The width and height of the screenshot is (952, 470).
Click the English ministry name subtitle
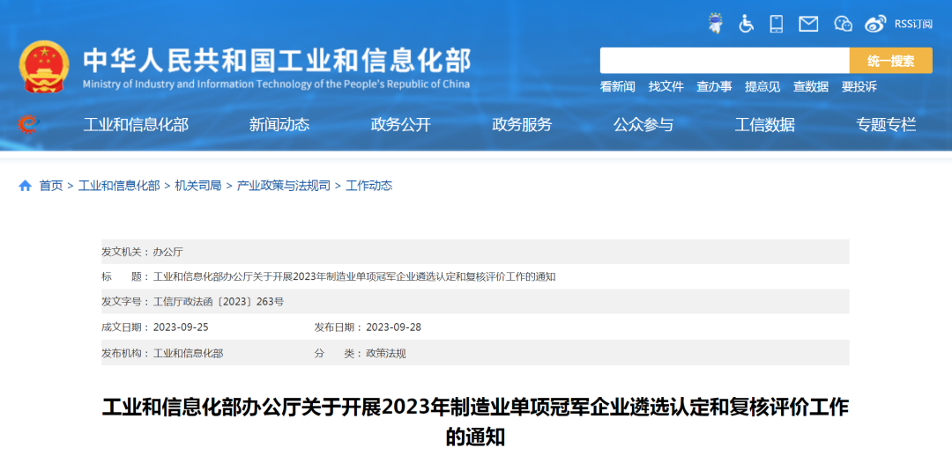tap(276, 84)
